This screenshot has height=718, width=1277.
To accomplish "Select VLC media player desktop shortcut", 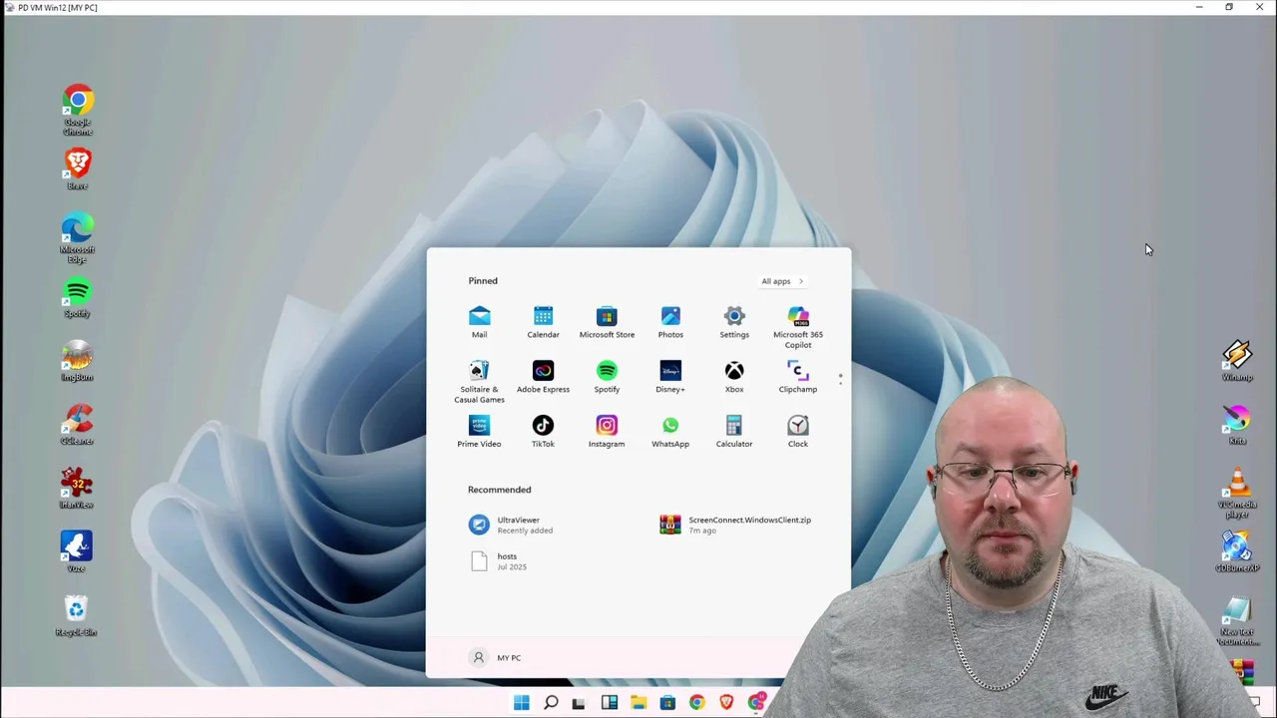I will tap(1237, 494).
